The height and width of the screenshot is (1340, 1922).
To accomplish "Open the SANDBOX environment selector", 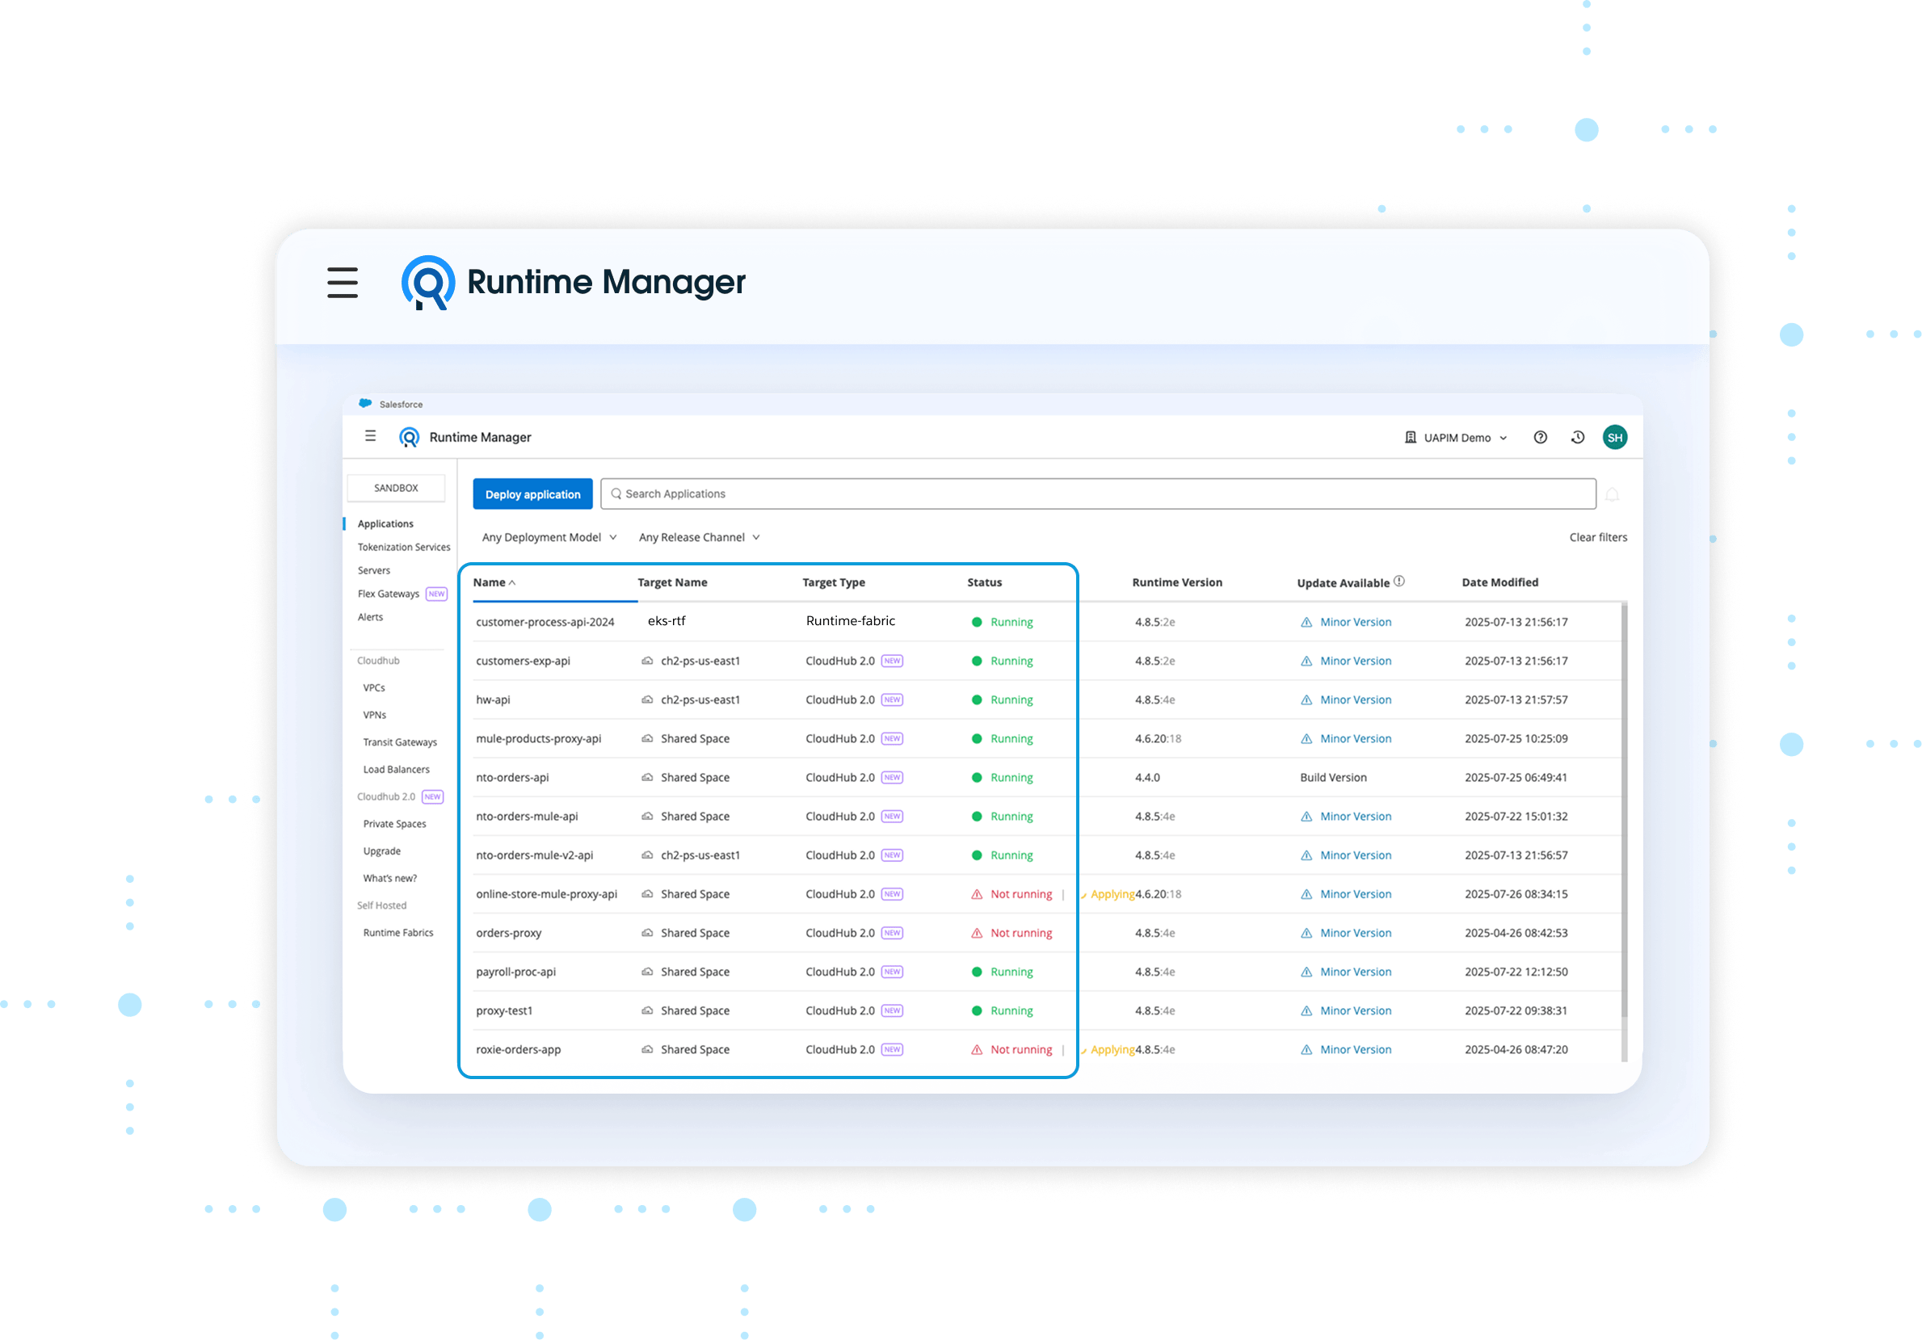I will (x=396, y=487).
